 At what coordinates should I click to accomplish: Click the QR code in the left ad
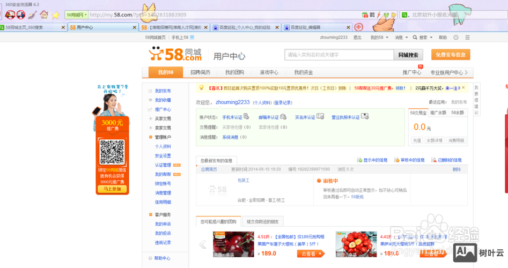[x=112, y=152]
